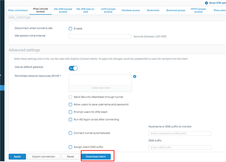Enable Prompt users for 2FA token
Image resolution: width=226 pixels, height=162 pixels.
tap(70, 112)
